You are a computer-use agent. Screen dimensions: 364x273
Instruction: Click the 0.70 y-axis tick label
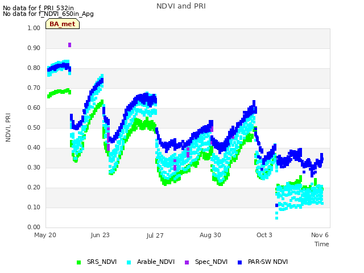click(34, 88)
